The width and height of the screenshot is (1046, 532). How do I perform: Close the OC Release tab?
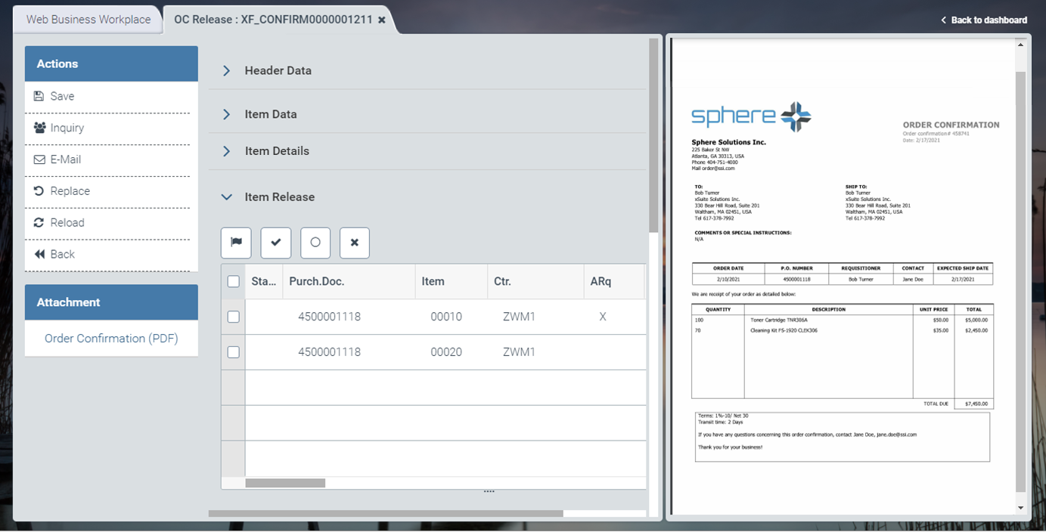[382, 20]
